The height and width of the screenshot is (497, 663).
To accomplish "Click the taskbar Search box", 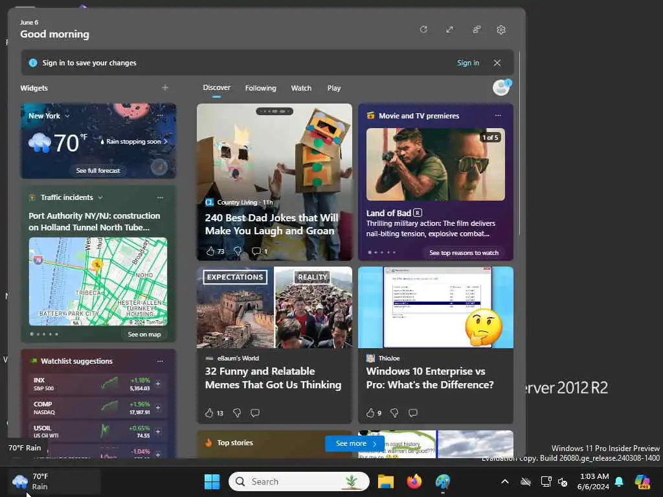I will pyautogui.click(x=298, y=481).
